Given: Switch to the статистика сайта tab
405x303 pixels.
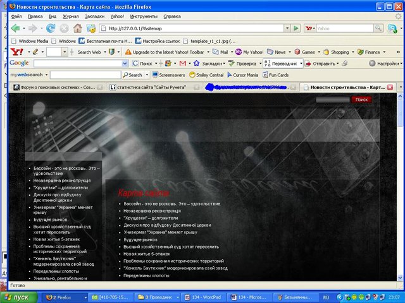Looking at the screenshot, I should (151, 87).
